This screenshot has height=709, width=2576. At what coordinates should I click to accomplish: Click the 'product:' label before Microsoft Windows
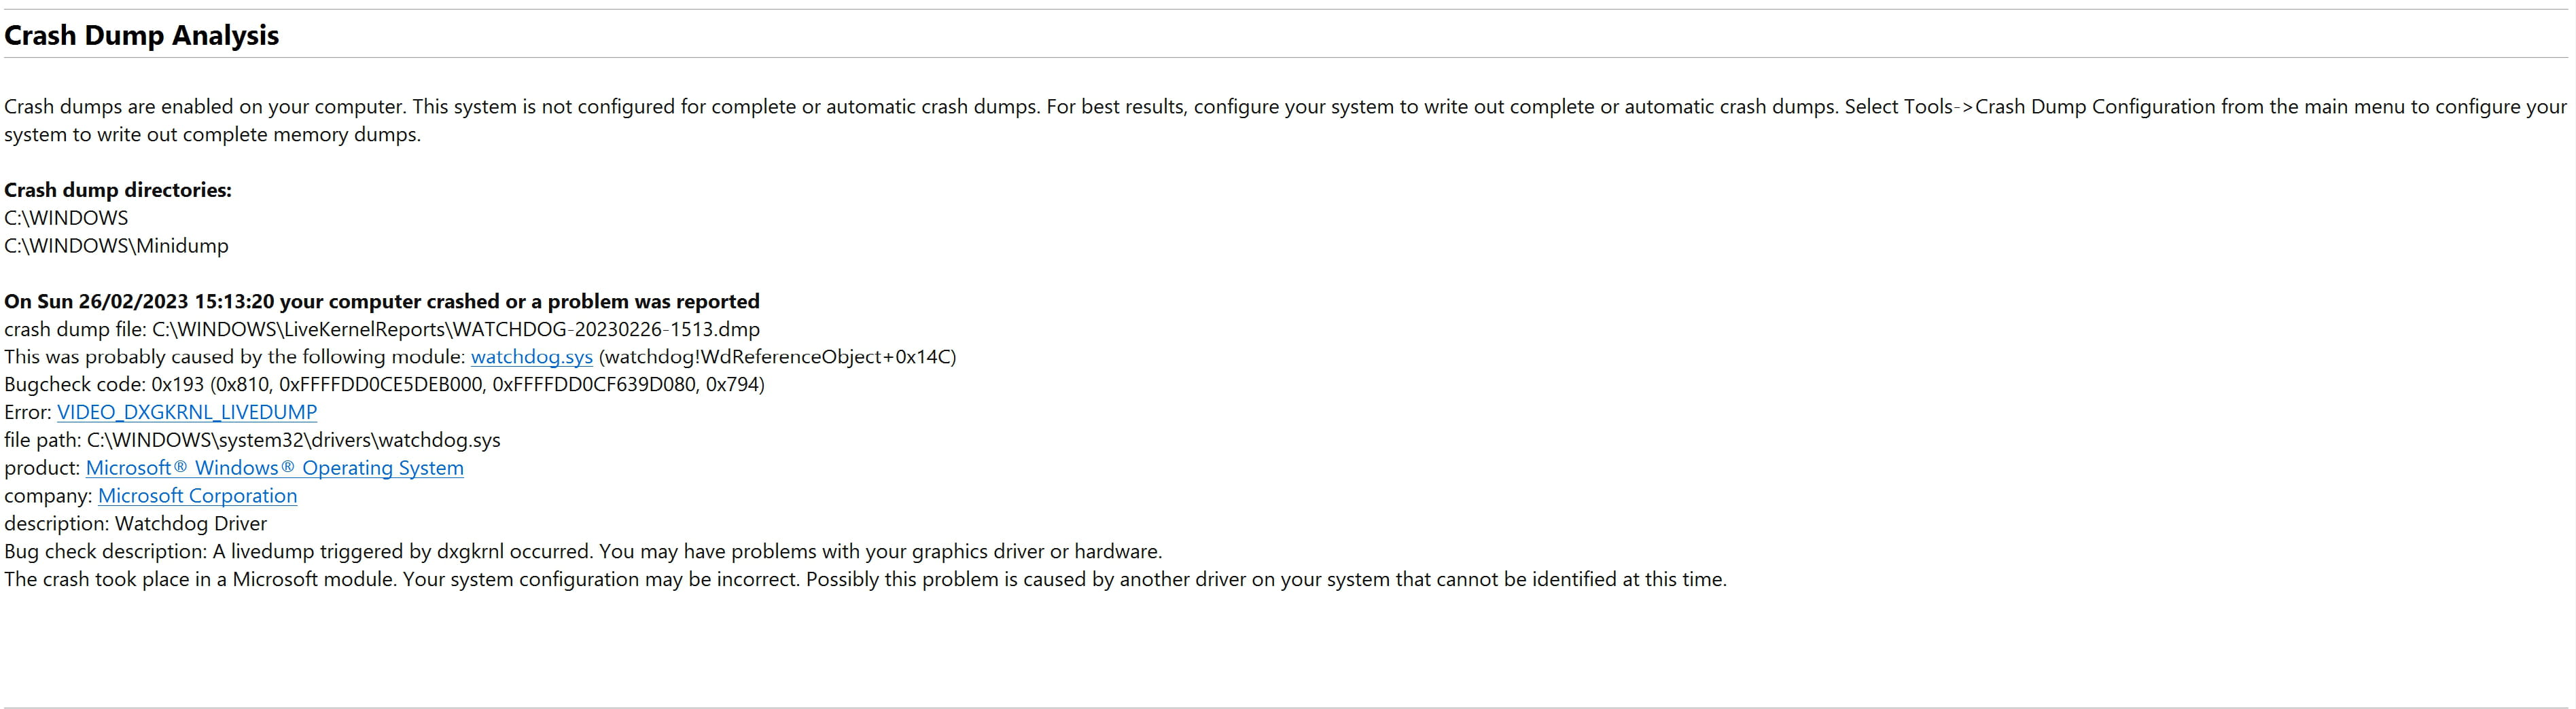[42, 468]
